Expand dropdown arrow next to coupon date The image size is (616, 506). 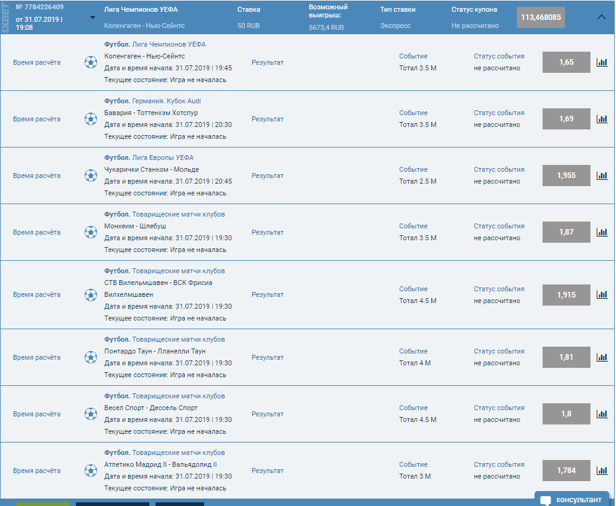pos(93,17)
